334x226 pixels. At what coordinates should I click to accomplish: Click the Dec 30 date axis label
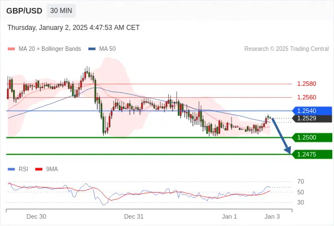tap(36, 216)
